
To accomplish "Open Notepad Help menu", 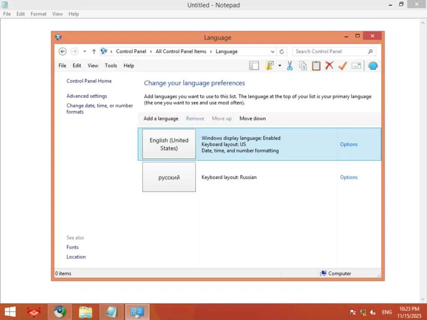I will pyautogui.click(x=73, y=14).
